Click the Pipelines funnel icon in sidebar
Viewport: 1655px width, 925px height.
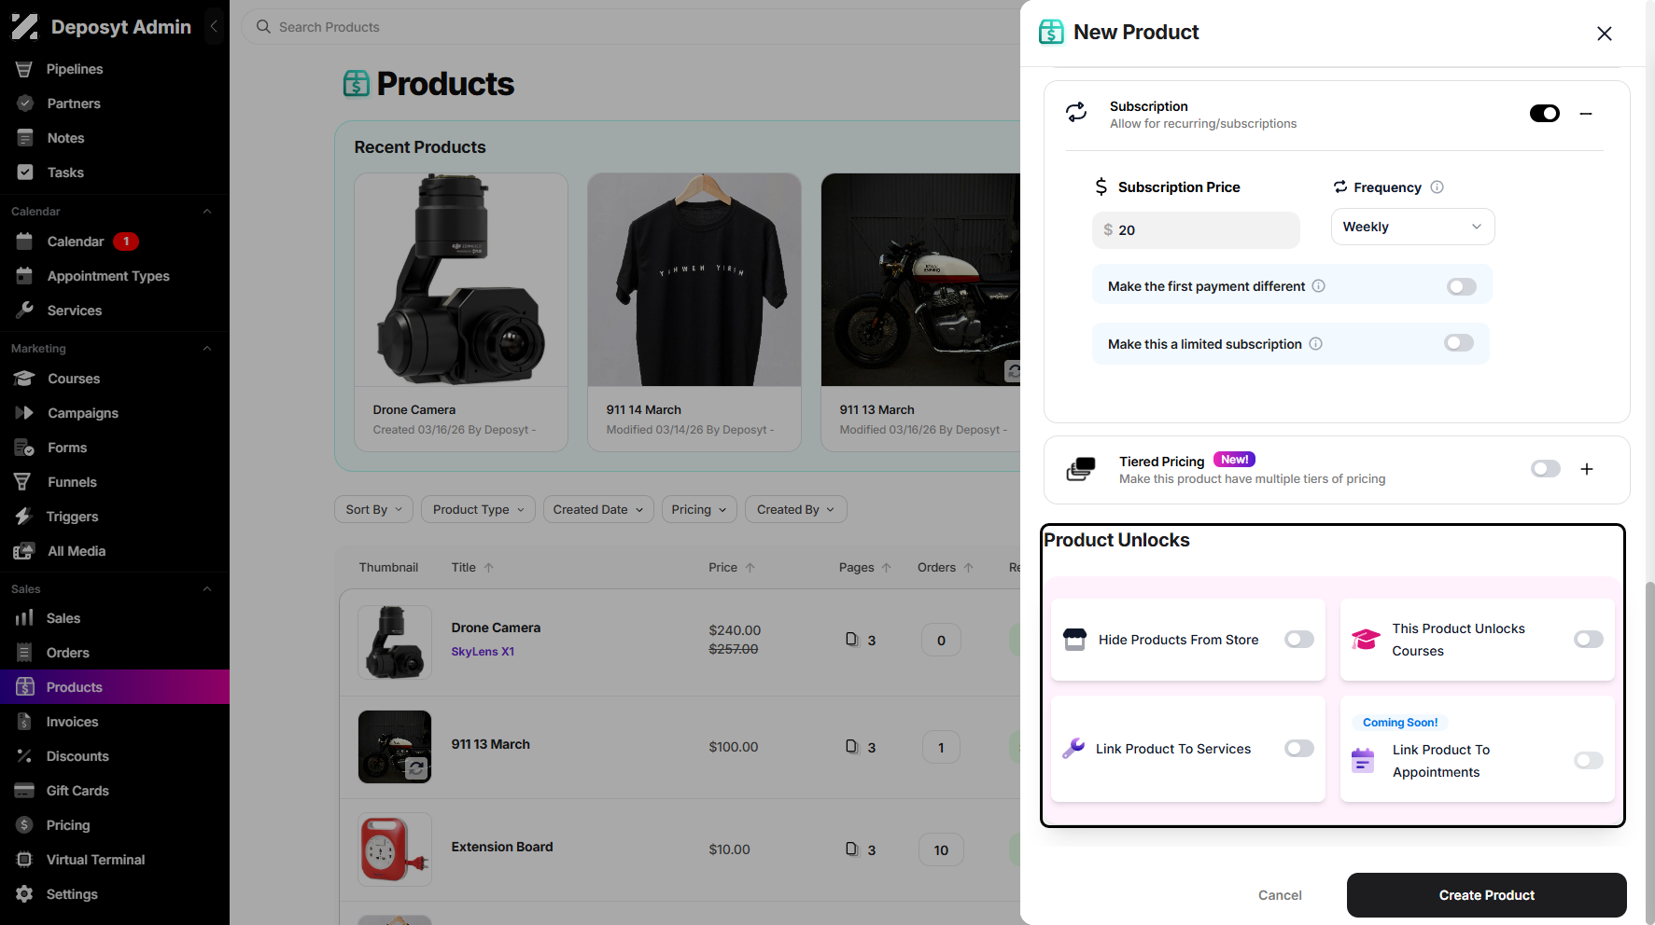(x=24, y=69)
